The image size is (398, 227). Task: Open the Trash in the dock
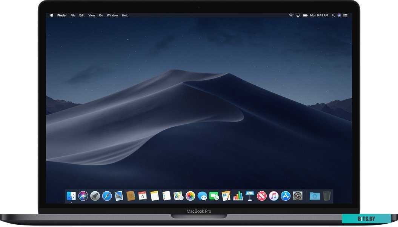click(x=327, y=196)
